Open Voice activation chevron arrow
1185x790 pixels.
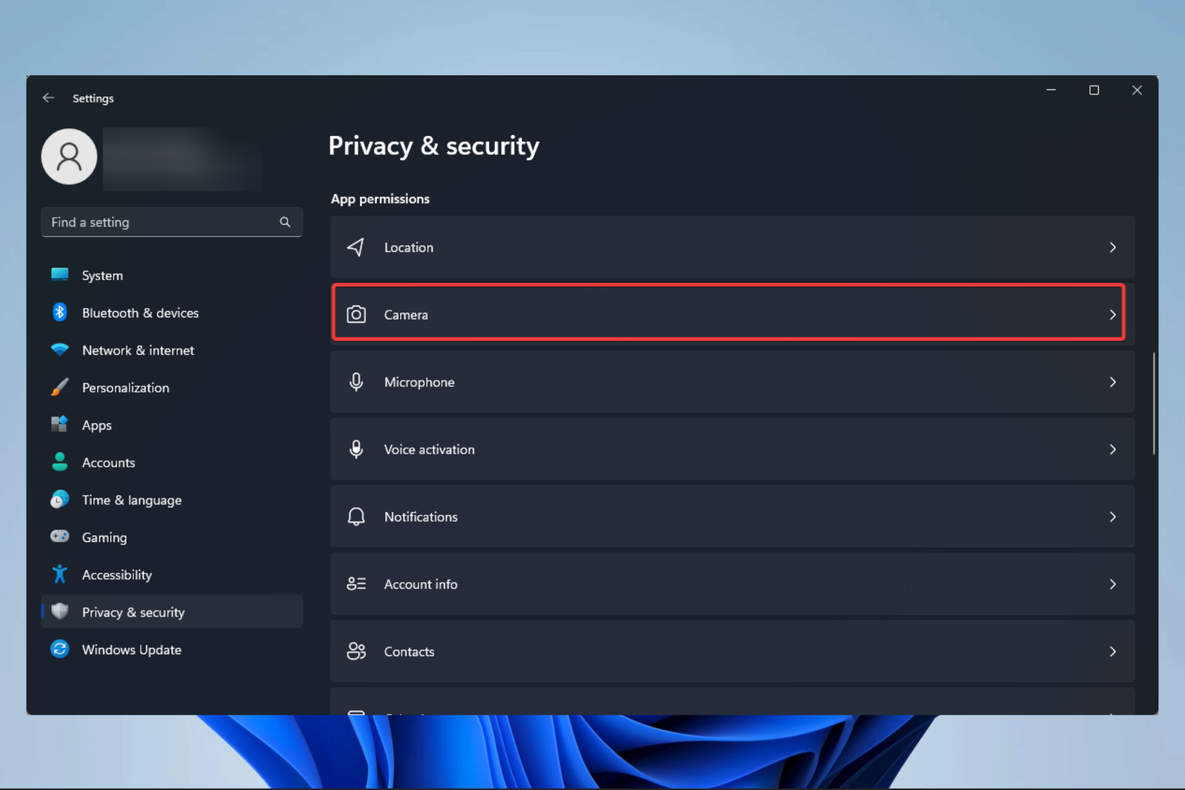click(x=1113, y=449)
